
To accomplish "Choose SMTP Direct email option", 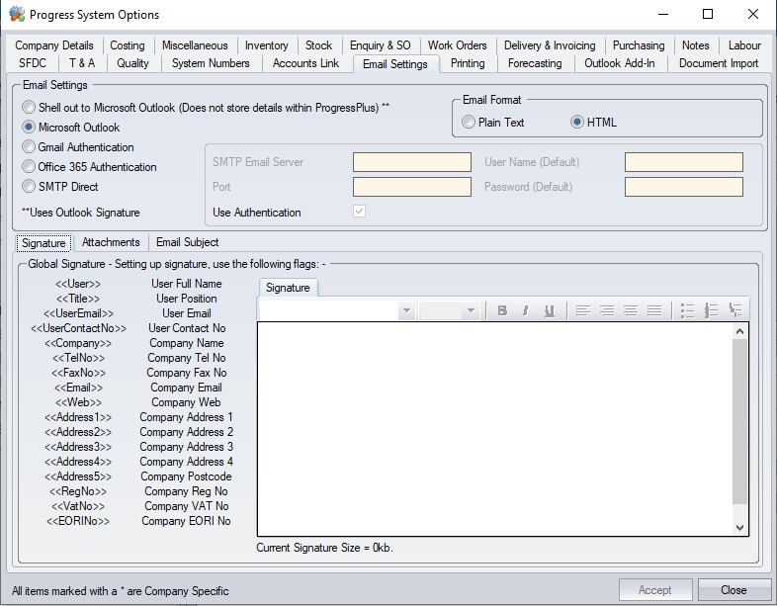I will click(x=29, y=187).
